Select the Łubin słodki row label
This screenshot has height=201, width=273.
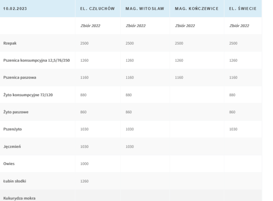(16, 181)
